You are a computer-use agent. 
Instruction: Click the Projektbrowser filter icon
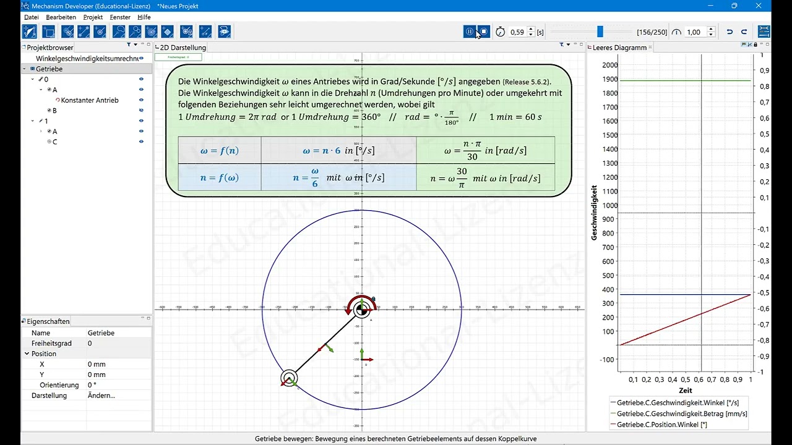pos(129,44)
